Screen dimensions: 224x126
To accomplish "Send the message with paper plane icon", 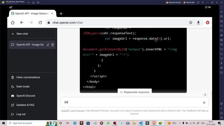I will [x=204, y=103].
